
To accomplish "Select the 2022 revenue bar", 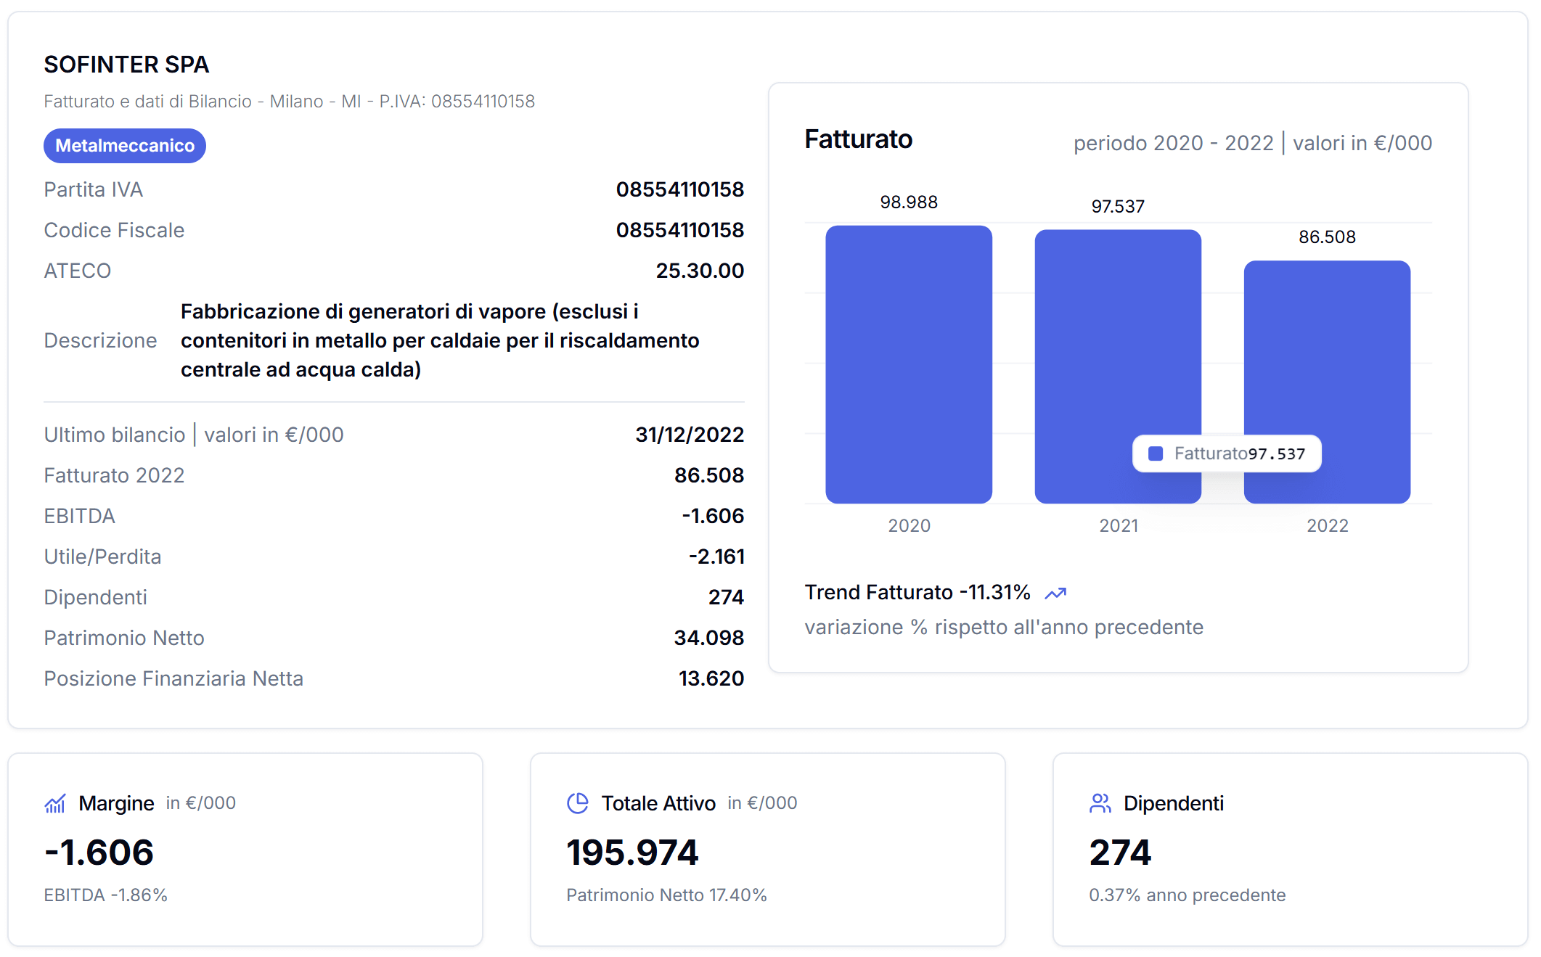I will (1327, 382).
